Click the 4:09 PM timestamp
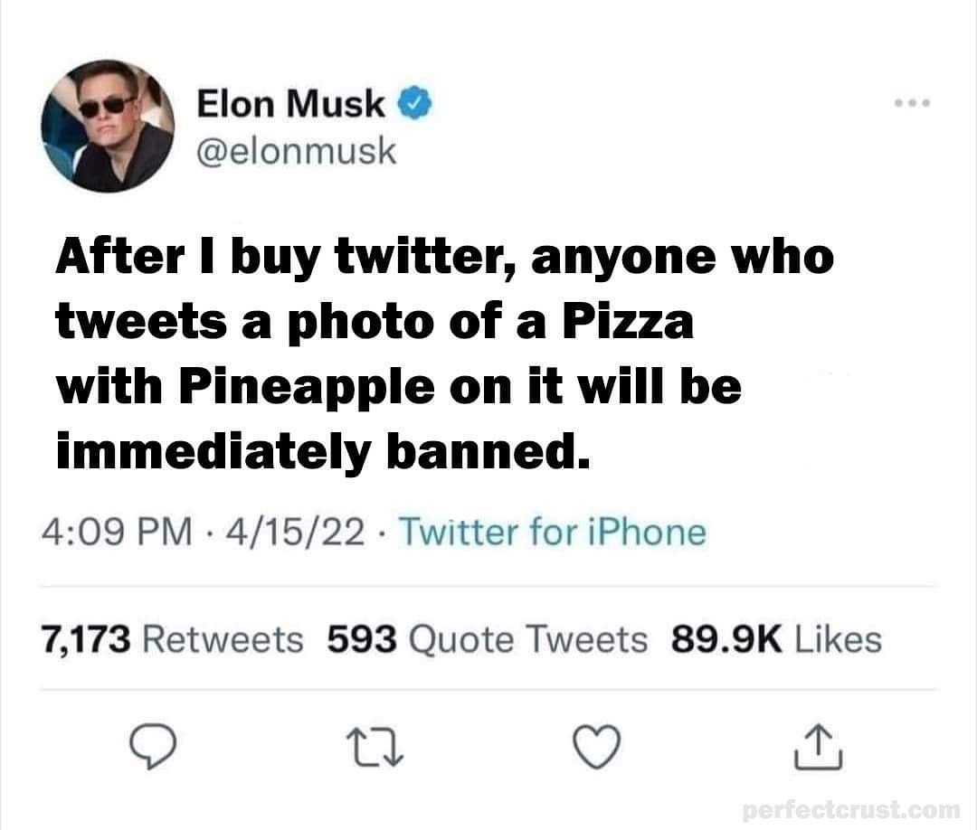This screenshot has width=977, height=830. 115,532
